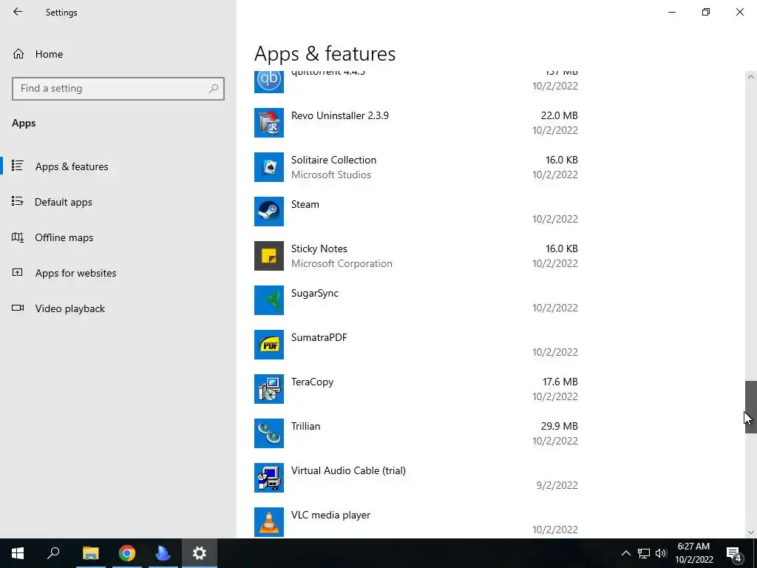Click the 22.0 MB size value
This screenshot has width=757, height=568.
(x=559, y=115)
